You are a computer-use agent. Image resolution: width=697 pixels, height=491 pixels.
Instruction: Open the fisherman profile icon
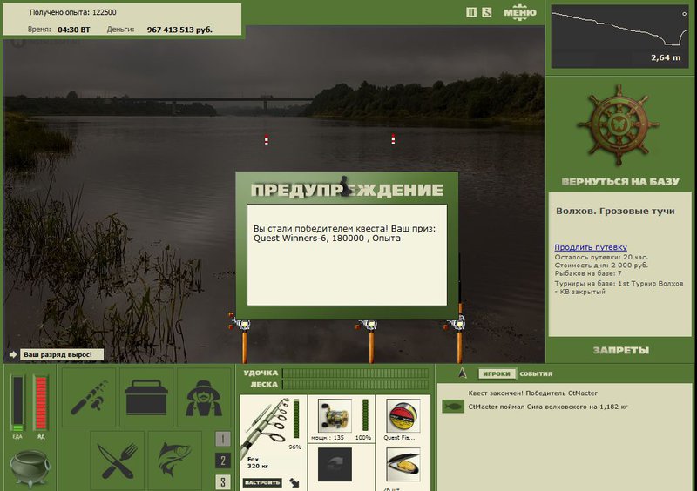point(204,397)
